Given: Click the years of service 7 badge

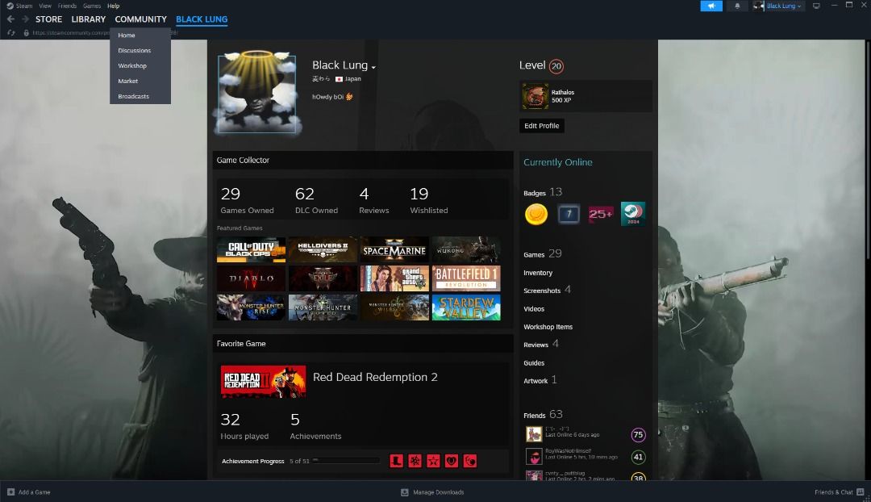Looking at the screenshot, I should click(x=569, y=214).
